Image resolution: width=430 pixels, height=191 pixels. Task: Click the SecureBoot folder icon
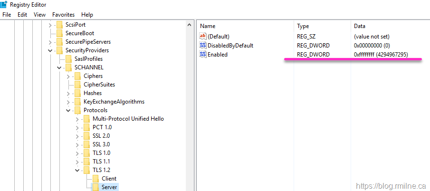coord(60,33)
